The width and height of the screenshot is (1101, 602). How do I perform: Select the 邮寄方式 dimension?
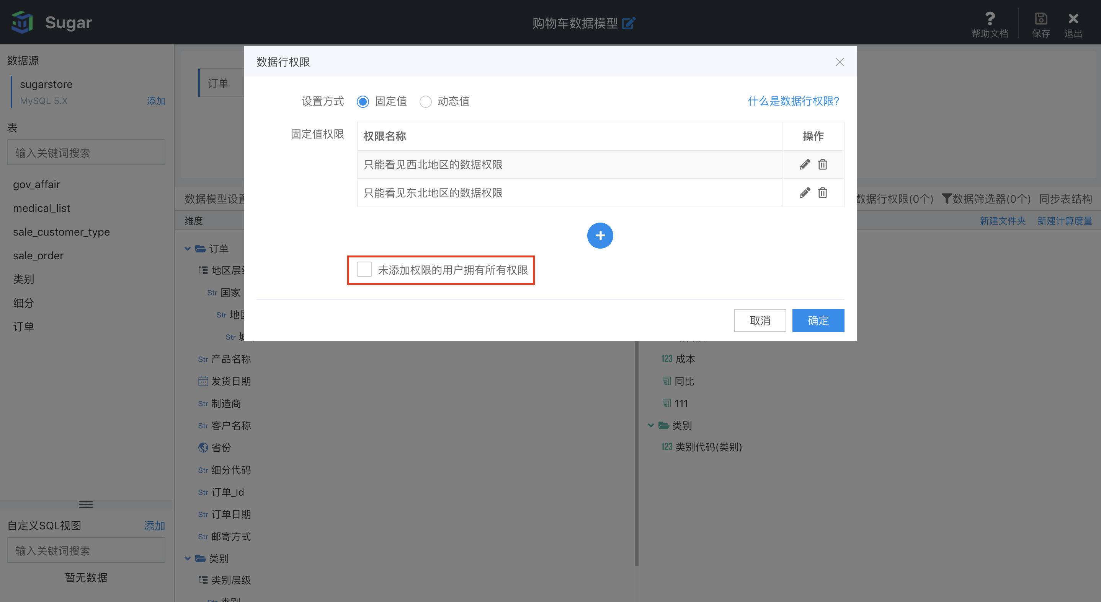click(231, 537)
